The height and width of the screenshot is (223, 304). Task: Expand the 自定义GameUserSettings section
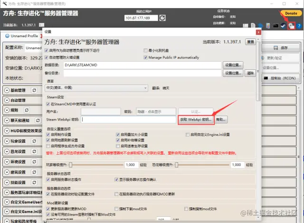[7, 202]
